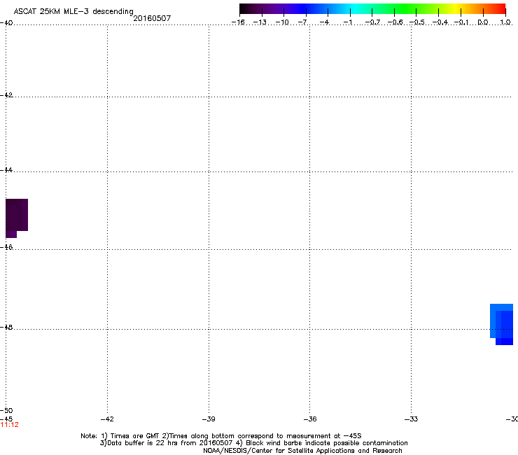Click the blue data patch near -48
This screenshot has width=518, height=455.
coord(501,324)
